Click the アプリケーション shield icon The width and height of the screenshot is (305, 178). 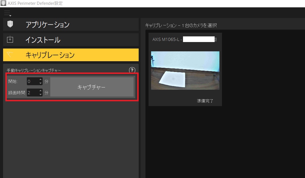point(10,24)
